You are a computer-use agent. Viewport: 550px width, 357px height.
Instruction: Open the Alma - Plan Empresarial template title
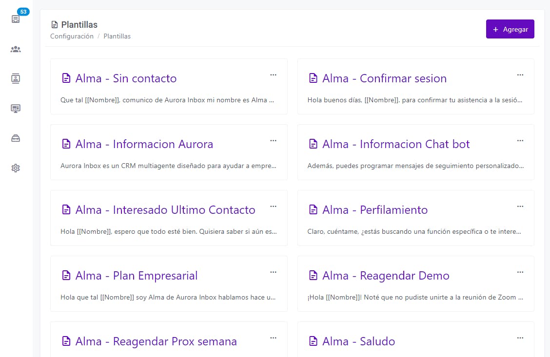coord(137,275)
